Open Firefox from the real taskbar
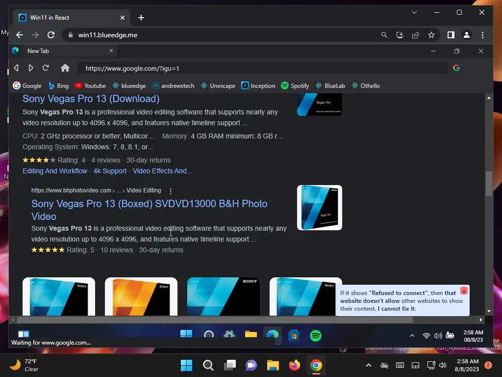This screenshot has height=377, width=502. pyautogui.click(x=295, y=365)
